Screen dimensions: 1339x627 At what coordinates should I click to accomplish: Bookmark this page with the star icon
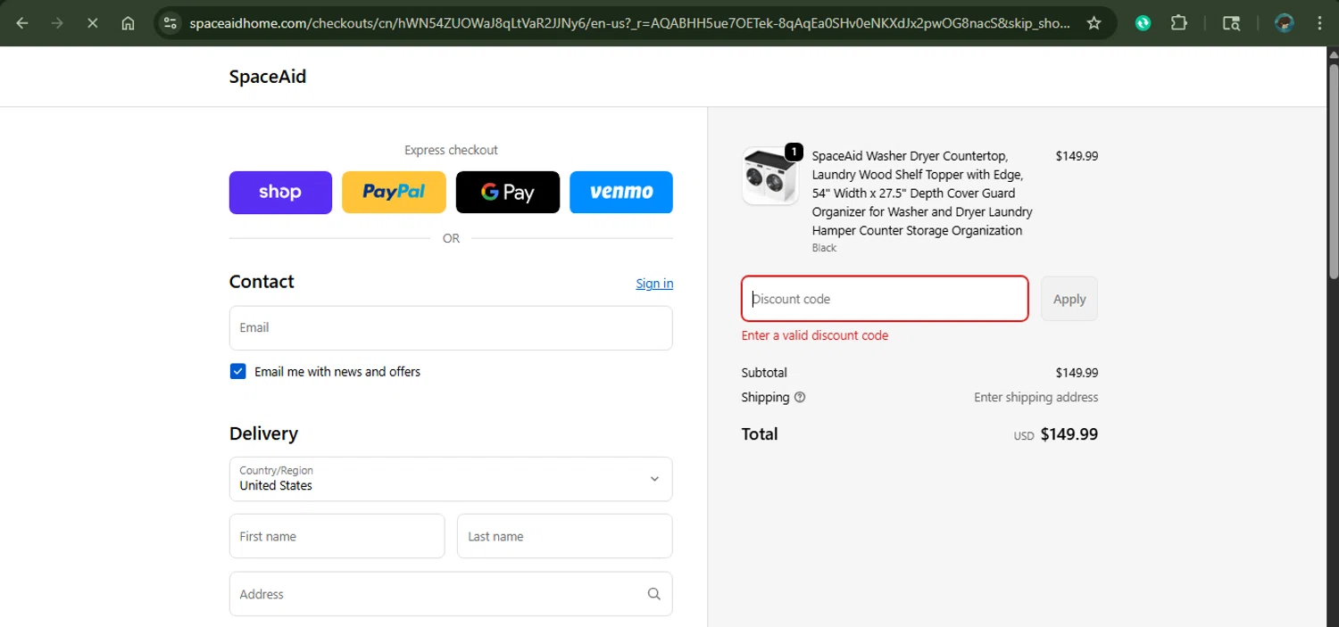tap(1094, 23)
